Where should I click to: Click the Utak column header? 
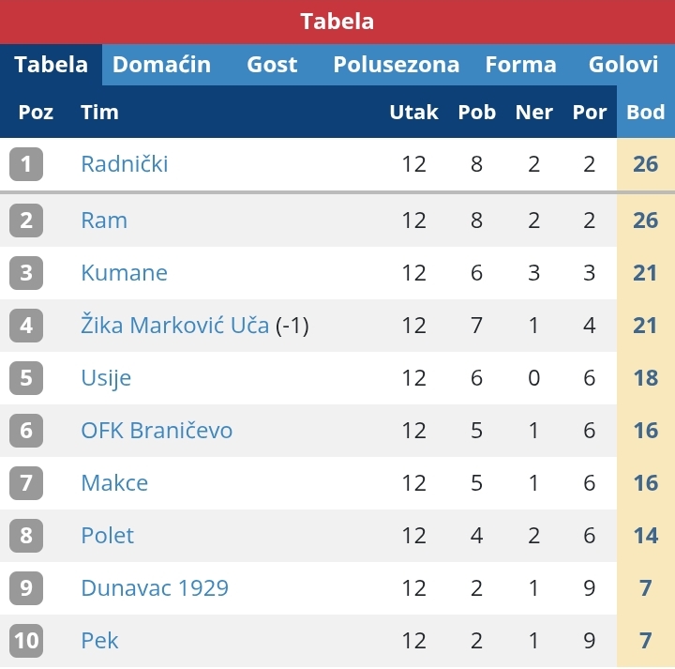413,112
